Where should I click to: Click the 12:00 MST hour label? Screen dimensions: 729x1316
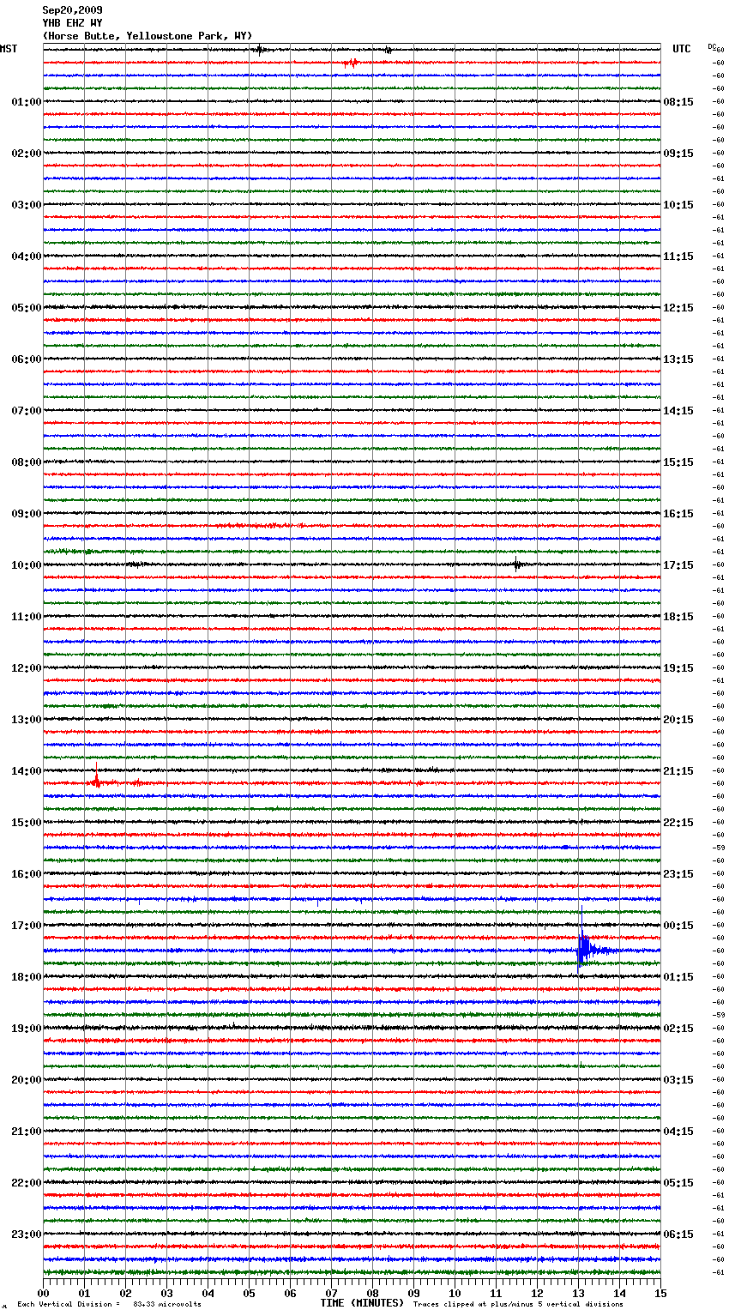pos(26,667)
